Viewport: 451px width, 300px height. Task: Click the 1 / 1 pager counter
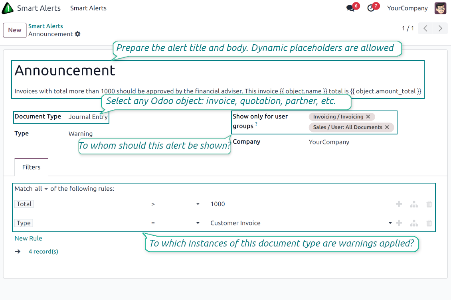[407, 28]
